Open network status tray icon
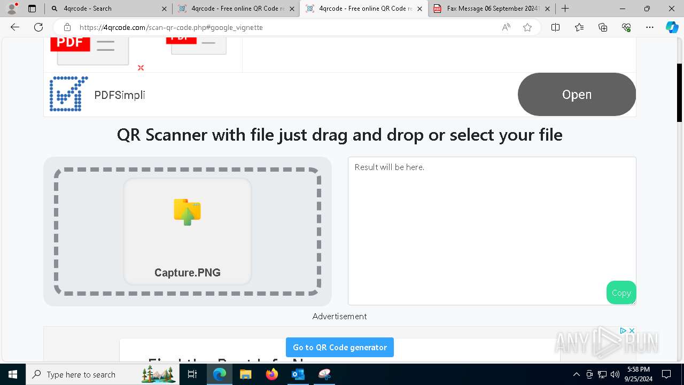This screenshot has height=385, width=684. pos(602,374)
